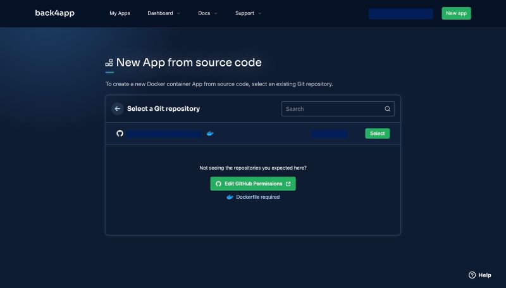
Task: Open the Docs menu
Action: pyautogui.click(x=207, y=13)
